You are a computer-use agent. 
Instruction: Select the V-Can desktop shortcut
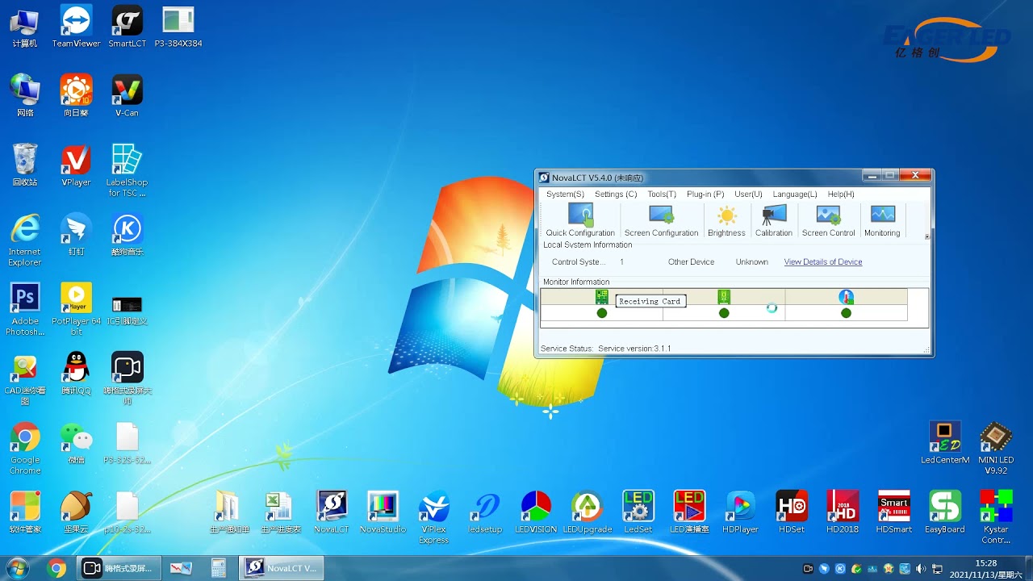pyautogui.click(x=127, y=96)
